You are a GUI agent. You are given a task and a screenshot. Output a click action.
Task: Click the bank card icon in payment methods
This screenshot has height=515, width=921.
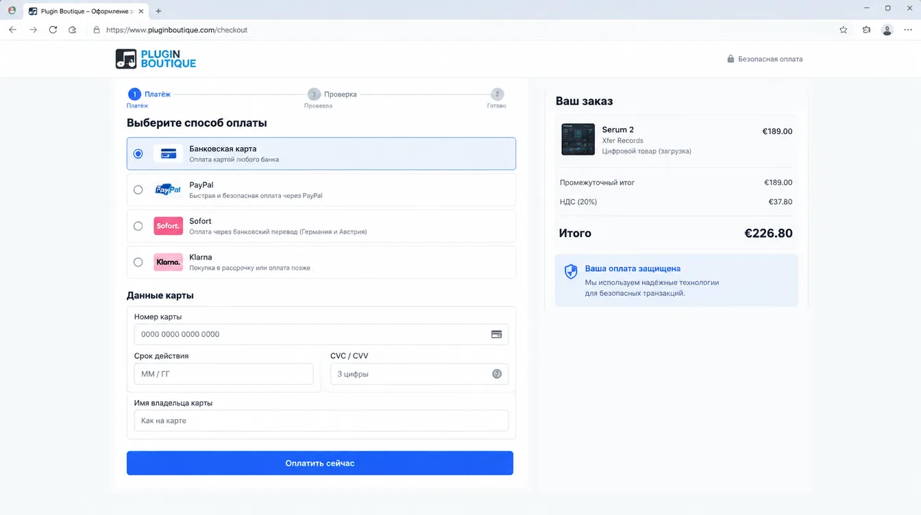click(x=169, y=154)
